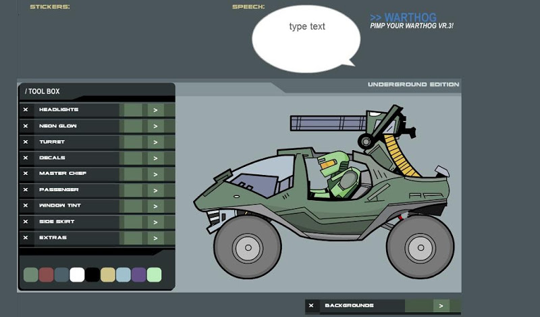This screenshot has width=540, height=317.
Task: Remove the turret via its X icon
Action: (x=26, y=142)
